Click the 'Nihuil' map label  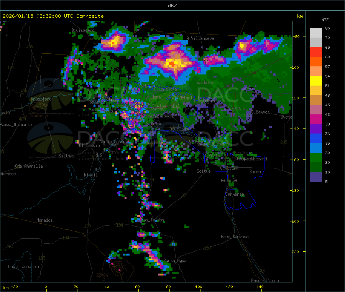click(x=90, y=175)
